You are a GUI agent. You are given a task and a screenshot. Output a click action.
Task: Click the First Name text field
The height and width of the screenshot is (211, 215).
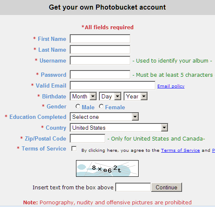coord(100,39)
